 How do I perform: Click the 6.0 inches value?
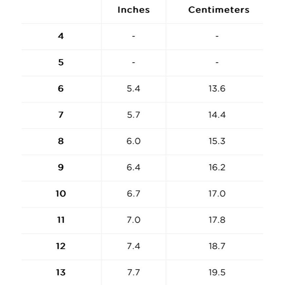[x=133, y=141]
